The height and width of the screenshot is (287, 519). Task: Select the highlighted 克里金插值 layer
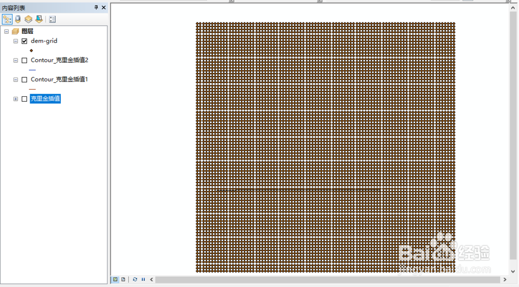coord(45,98)
